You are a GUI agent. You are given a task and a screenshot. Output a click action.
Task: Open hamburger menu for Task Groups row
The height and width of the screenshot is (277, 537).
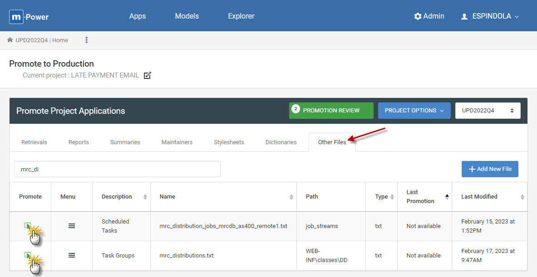tap(72, 255)
